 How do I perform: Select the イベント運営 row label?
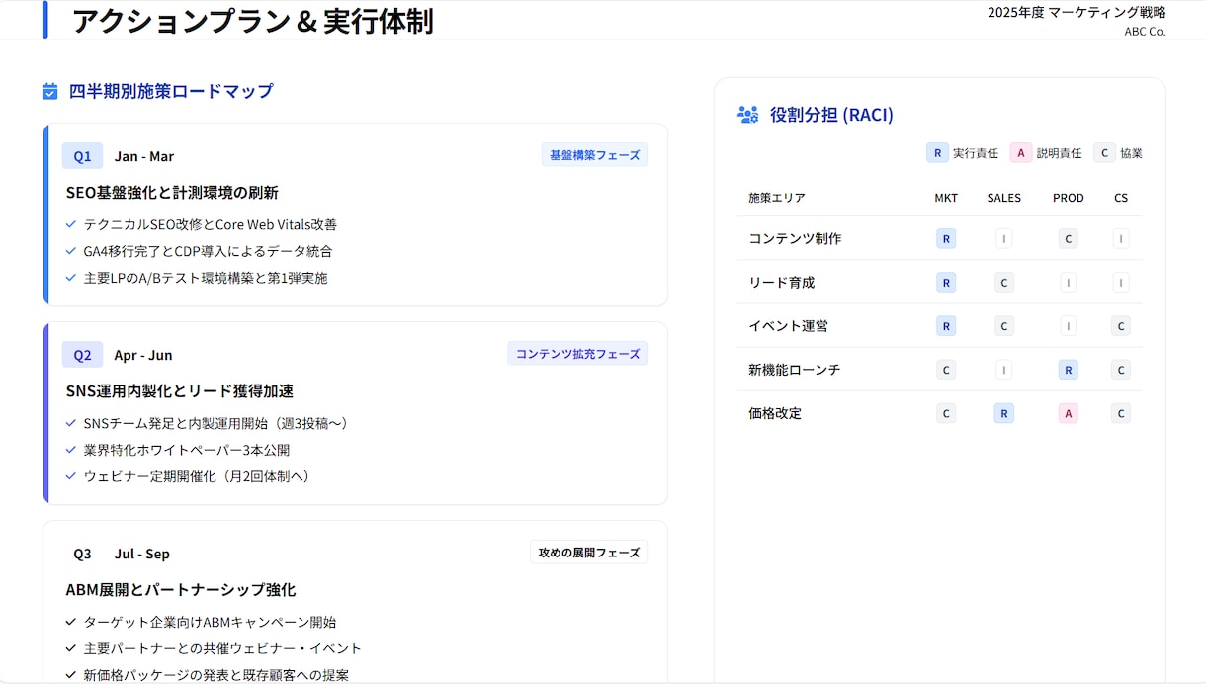point(788,326)
